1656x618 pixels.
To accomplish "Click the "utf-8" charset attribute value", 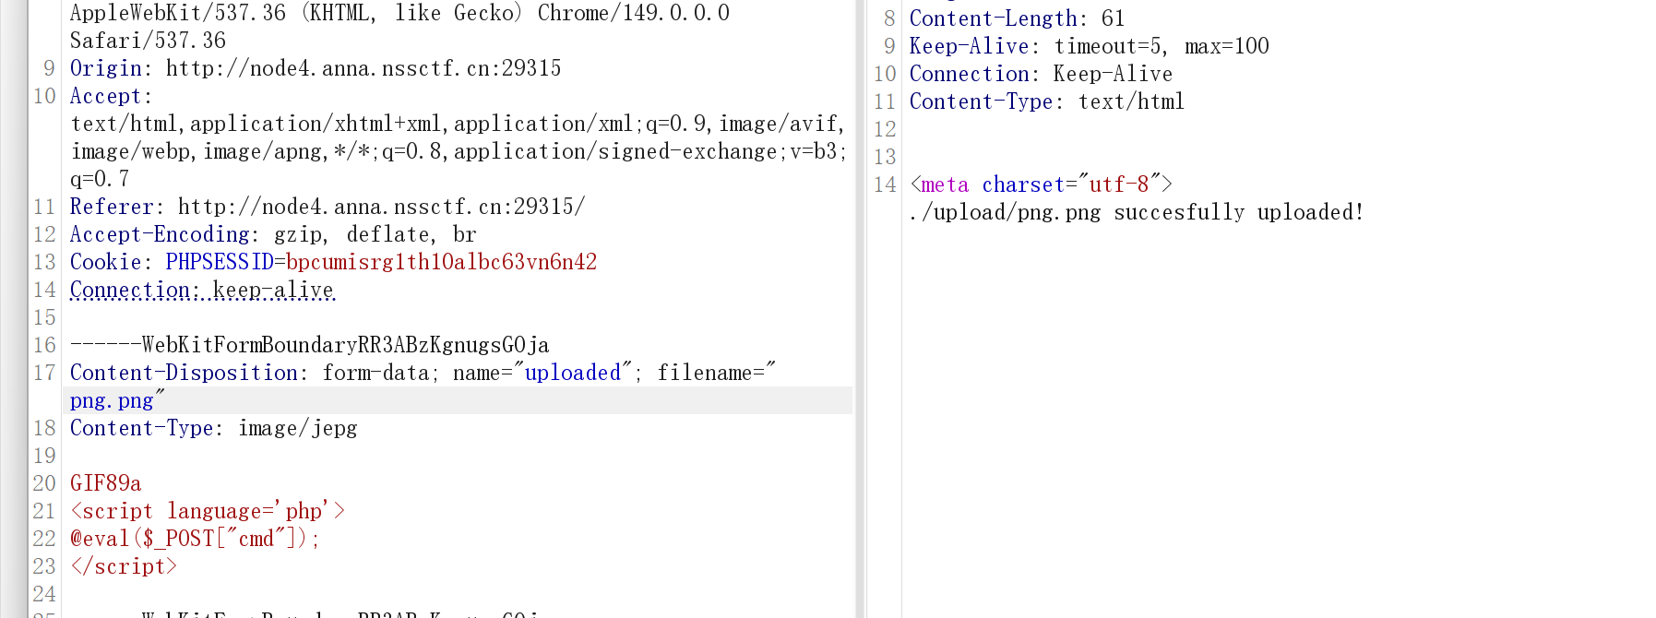I will 1119,184.
